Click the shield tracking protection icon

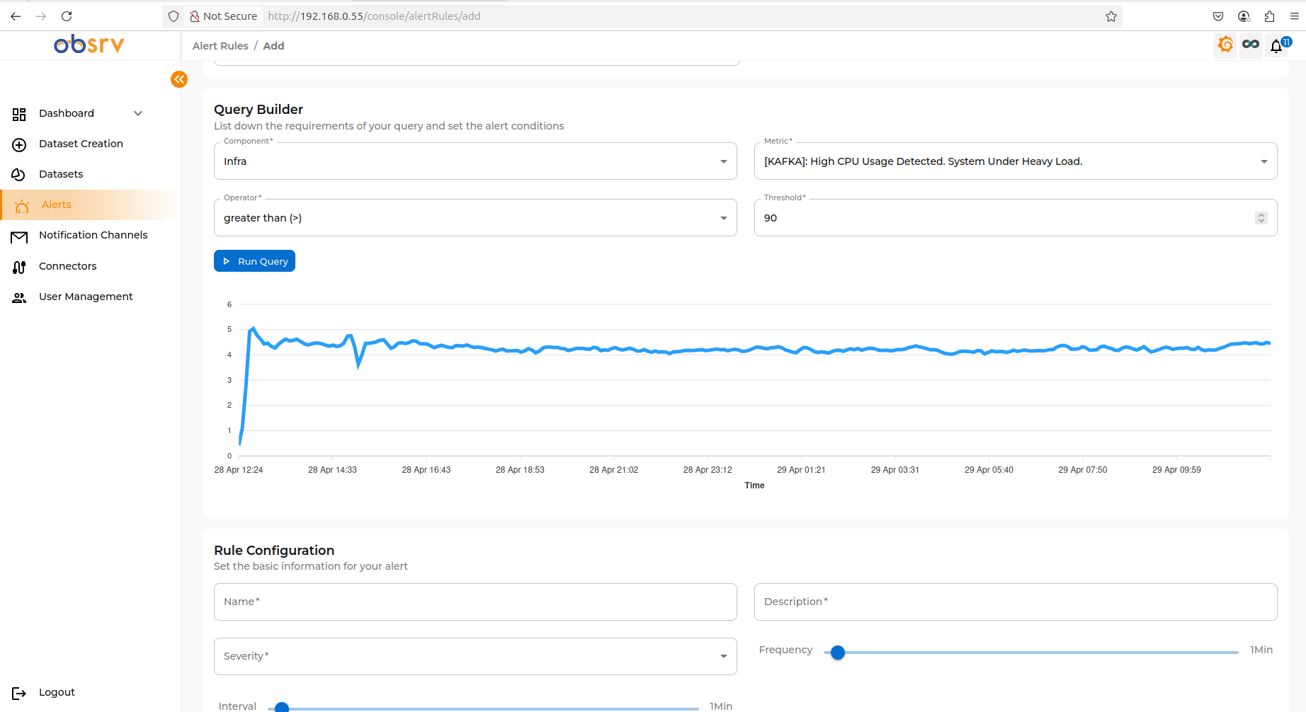[x=174, y=16]
